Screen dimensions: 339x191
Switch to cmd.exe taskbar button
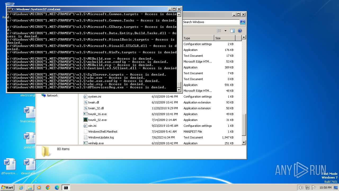pyautogui.click(x=66, y=188)
